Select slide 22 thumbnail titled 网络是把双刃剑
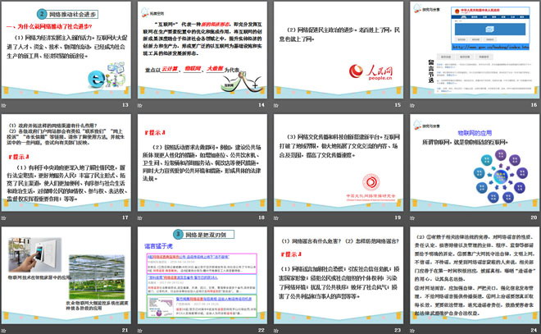The width and height of the screenshot is (541, 334). 202,275
